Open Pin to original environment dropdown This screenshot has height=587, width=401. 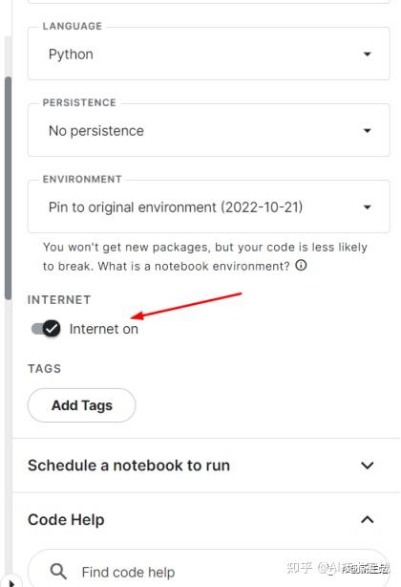(209, 207)
